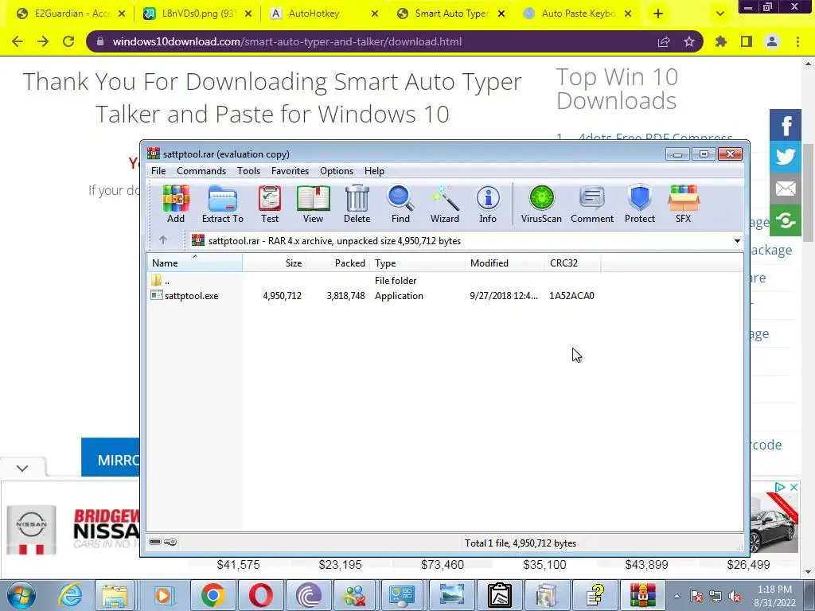Create SFX self-extracting archive
Screen dimensions: 815x611
[x=684, y=204]
